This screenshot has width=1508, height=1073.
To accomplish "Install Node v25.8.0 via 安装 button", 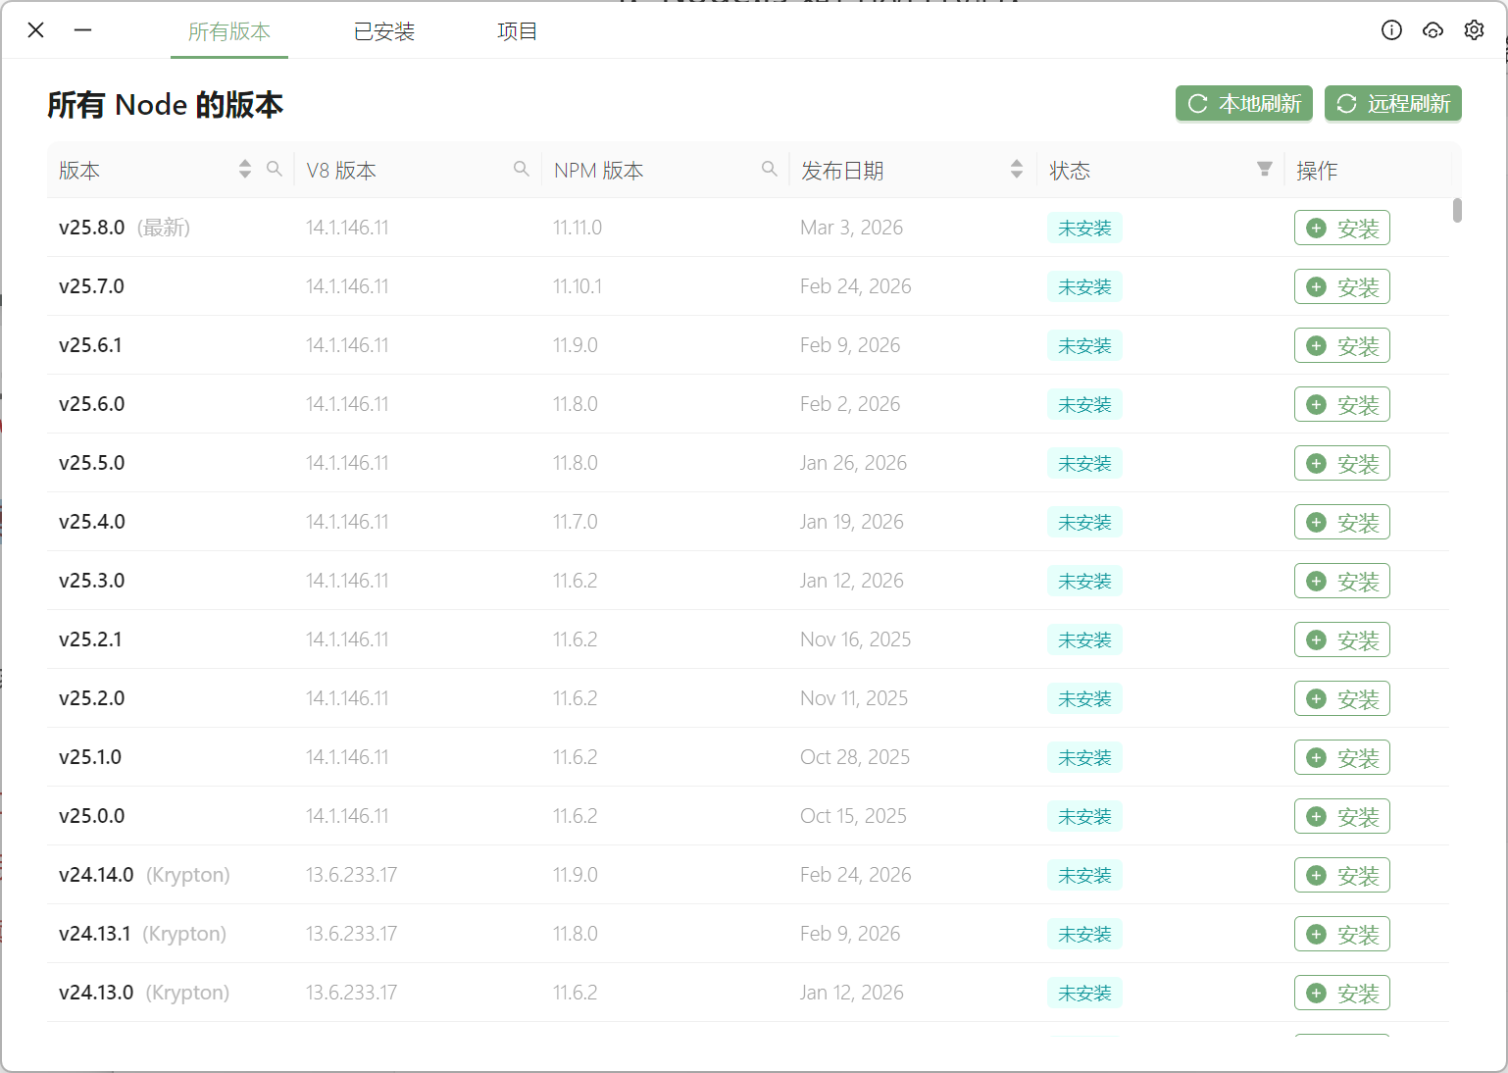I will pyautogui.click(x=1342, y=228).
